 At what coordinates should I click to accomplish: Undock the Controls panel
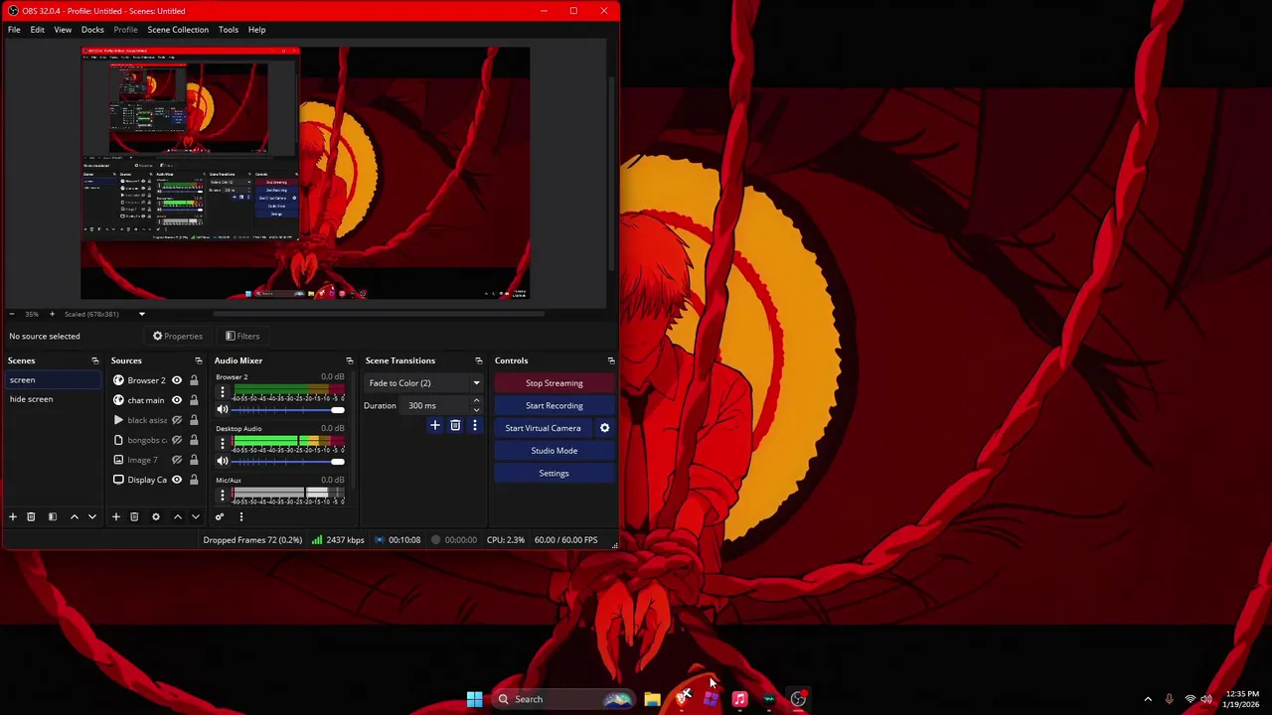(610, 360)
